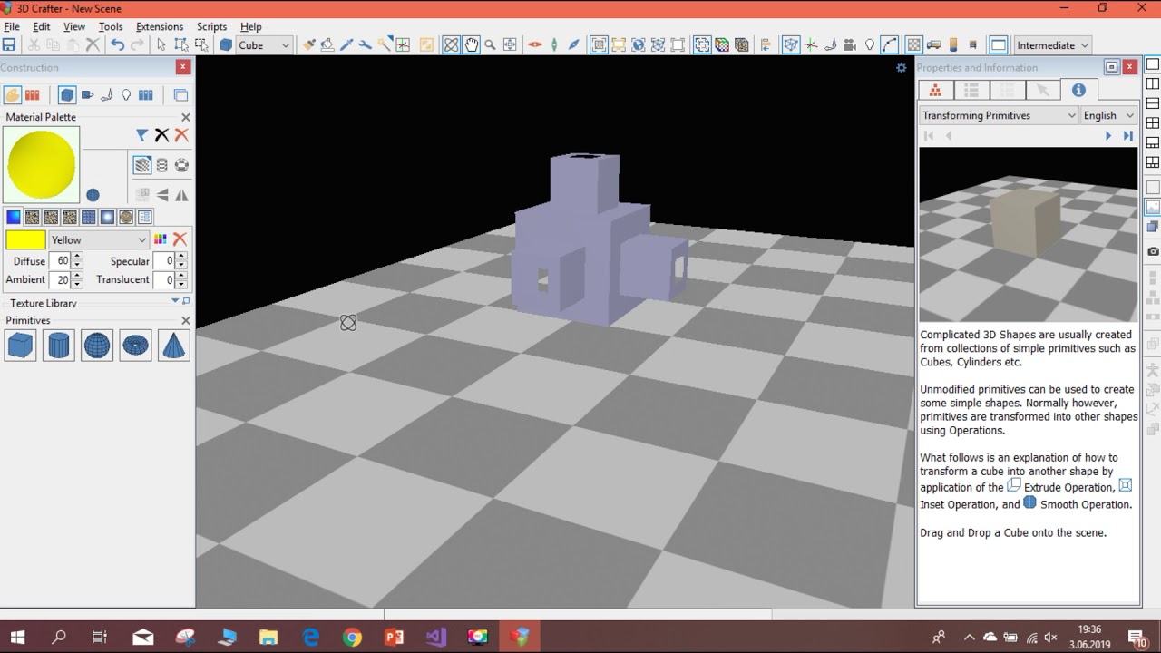1161x653 pixels.
Task: Click the Redo arrow
Action: point(137,44)
